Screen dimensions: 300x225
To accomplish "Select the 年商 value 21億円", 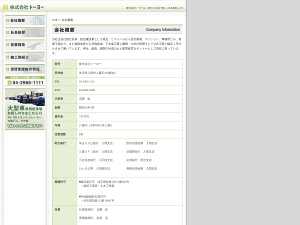I will click(95, 125).
